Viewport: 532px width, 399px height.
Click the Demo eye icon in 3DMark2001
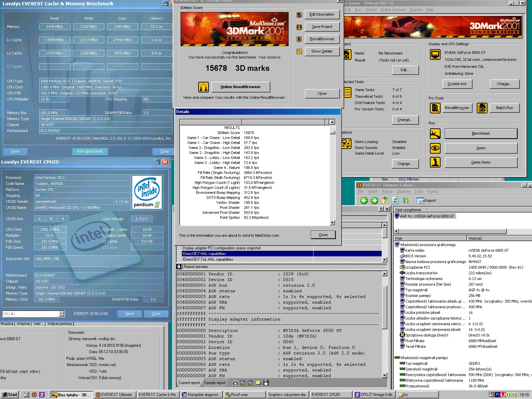(435, 148)
